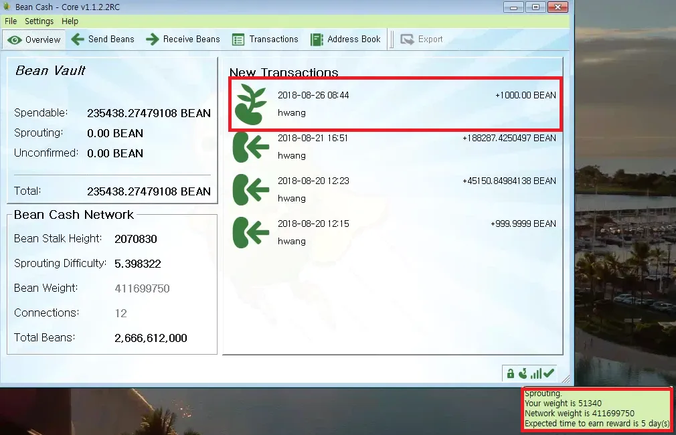Maximize the Bean Cash window
This screenshot has height=435, width=676.
pyautogui.click(x=535, y=7)
